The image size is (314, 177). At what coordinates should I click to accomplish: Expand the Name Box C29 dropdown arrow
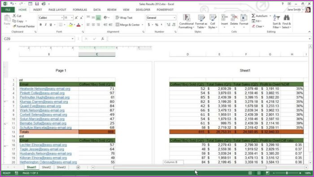73,39
